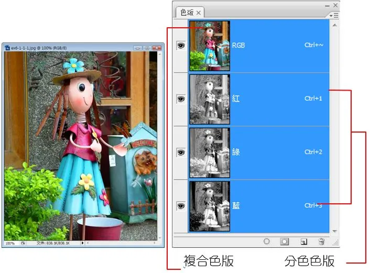Select the 藍 channel thumbnail
370x273 pixels.
[210, 206]
